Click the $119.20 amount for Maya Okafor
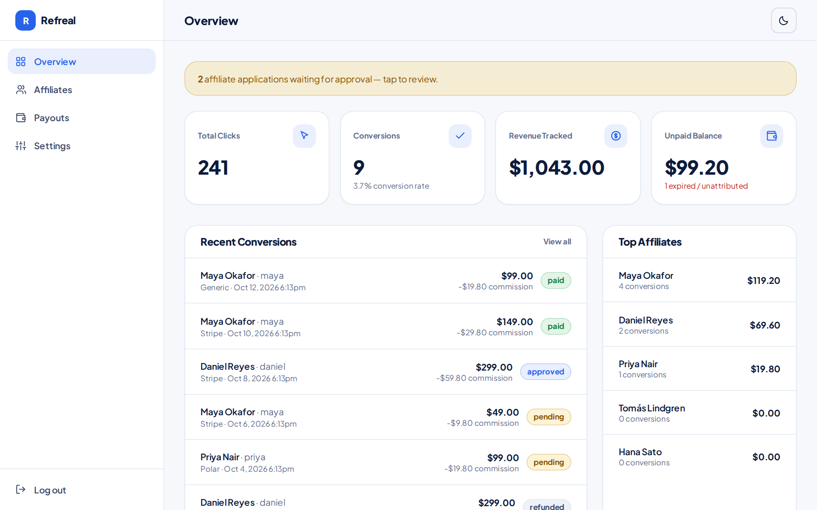 (763, 280)
